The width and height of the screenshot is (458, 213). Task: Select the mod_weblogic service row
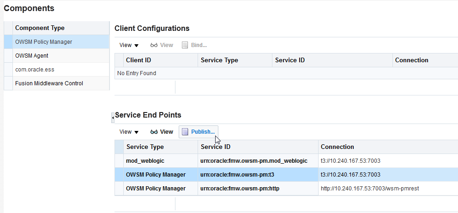coord(145,161)
